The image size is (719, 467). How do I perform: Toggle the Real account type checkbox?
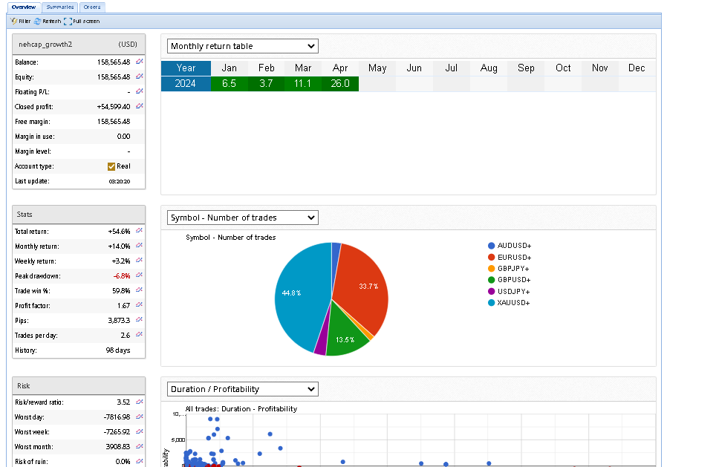(111, 166)
